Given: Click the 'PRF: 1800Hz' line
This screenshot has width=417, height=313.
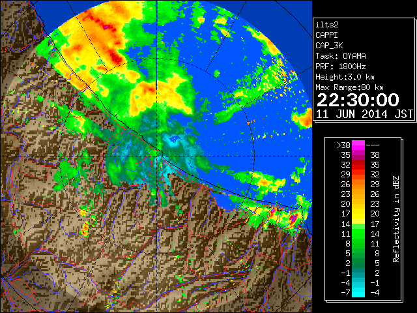Looking at the screenshot, I should click(341, 67).
